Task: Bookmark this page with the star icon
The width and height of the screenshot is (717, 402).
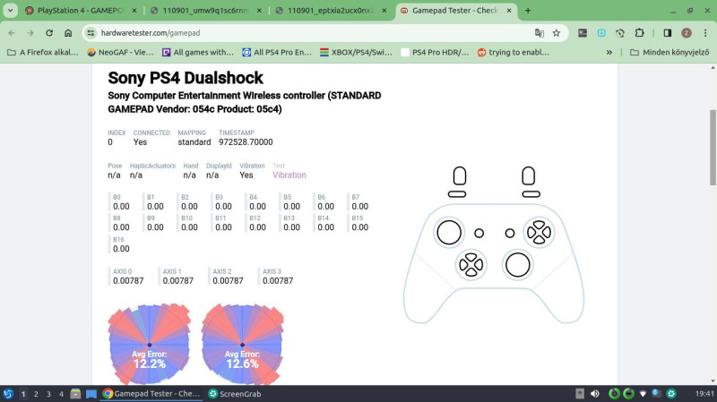Action: [556, 33]
